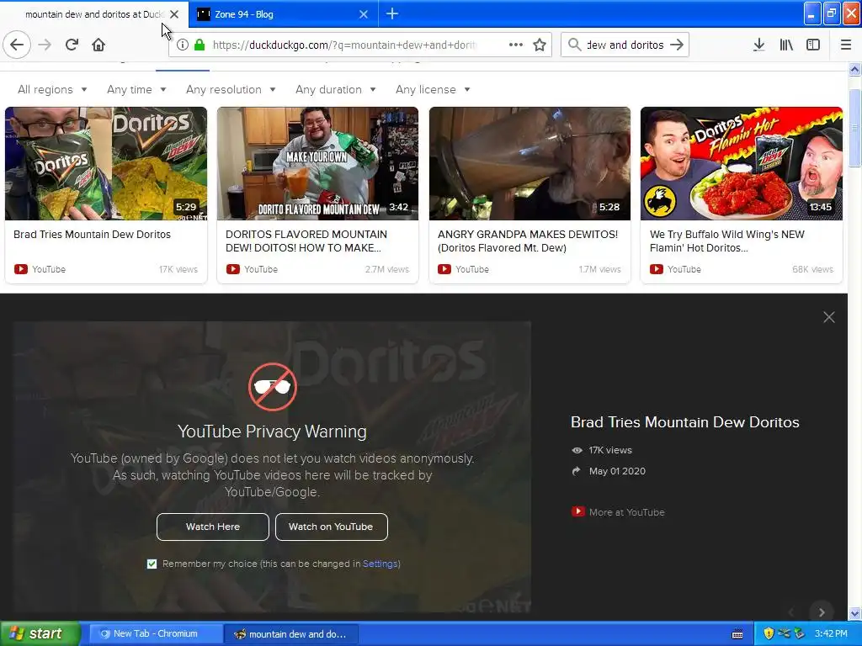
Task: Click the search box magnifier icon
Action: [574, 45]
